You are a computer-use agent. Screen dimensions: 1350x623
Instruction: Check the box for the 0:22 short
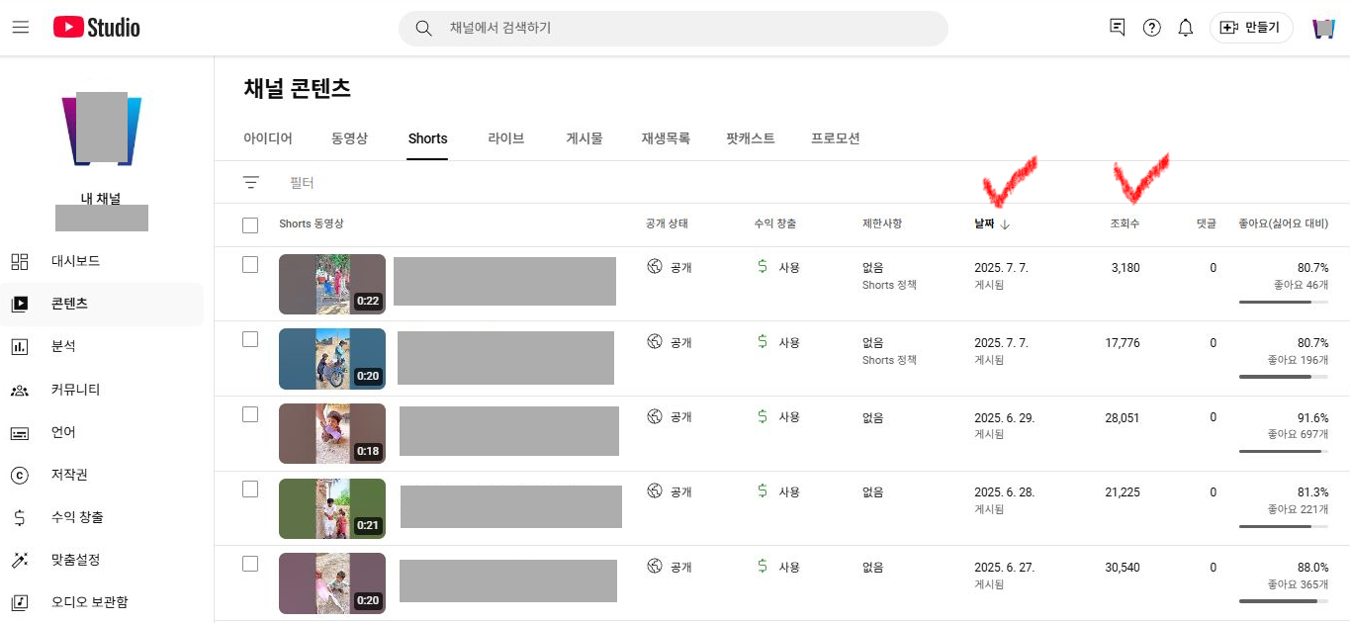coord(250,265)
